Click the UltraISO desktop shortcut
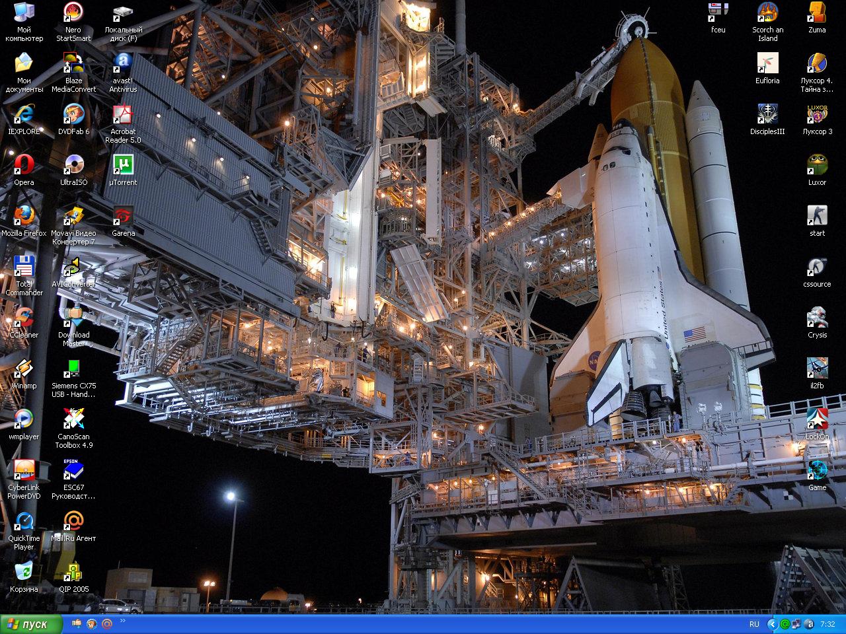846x634 pixels. click(73, 165)
